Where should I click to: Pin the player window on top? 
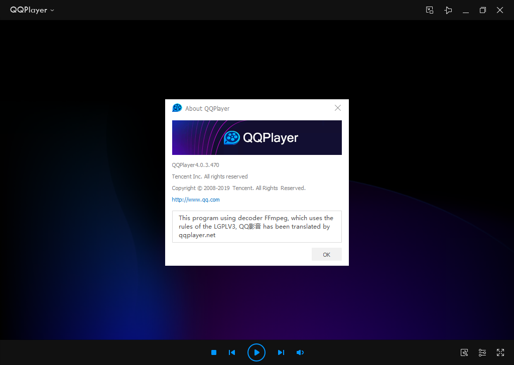(448, 10)
